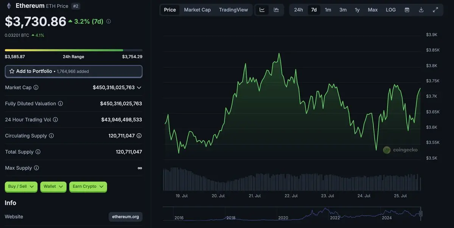The width and height of the screenshot is (454, 228).
Task: Show Max Supply info icon
Action: click(x=36, y=168)
